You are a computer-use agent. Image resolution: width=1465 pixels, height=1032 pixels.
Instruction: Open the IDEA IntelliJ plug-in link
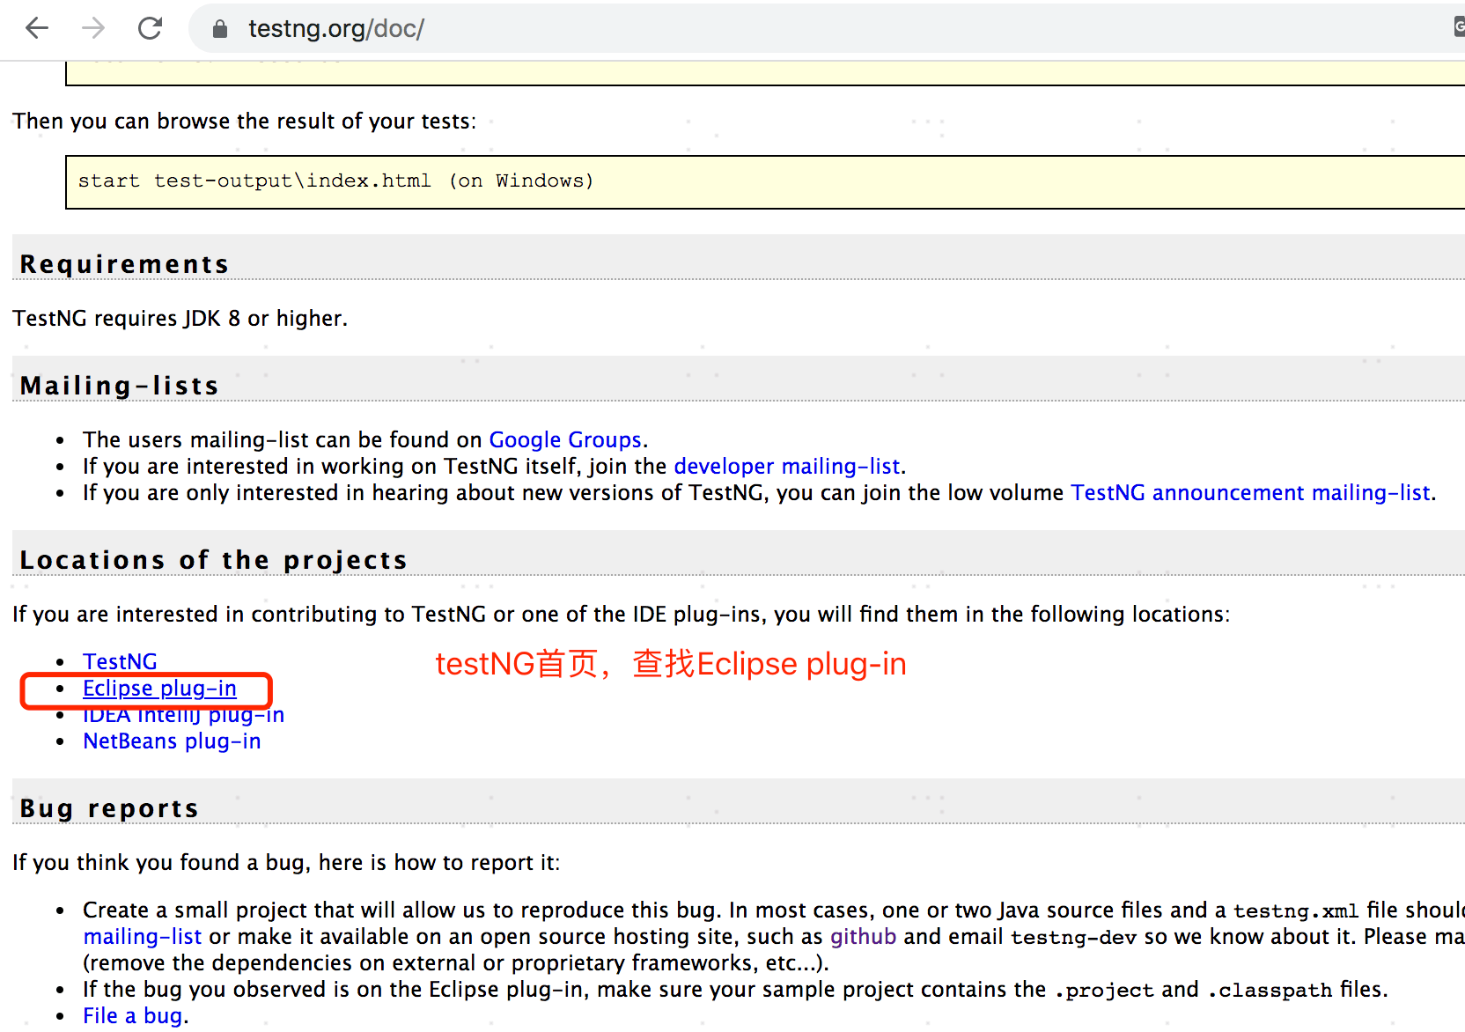pyautogui.click(x=183, y=714)
